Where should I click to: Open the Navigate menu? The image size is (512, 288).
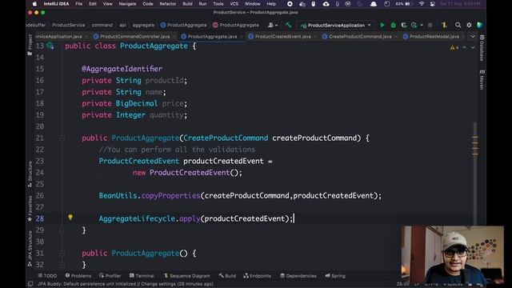(x=127, y=4)
